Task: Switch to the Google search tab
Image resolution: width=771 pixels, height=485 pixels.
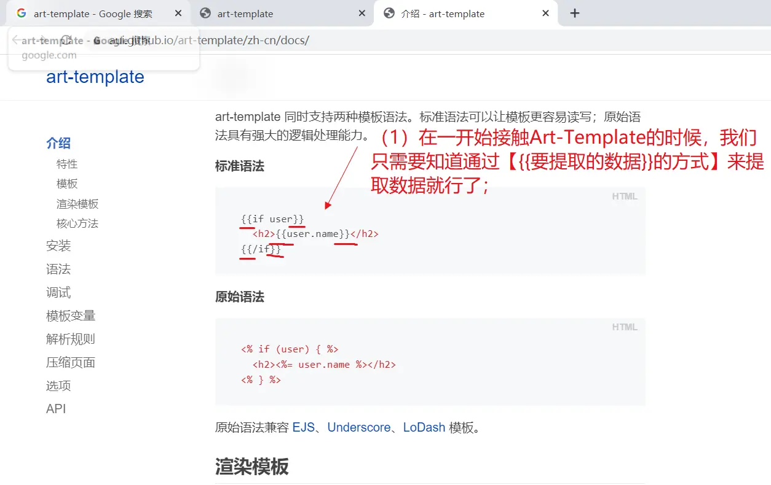Action: [93, 14]
